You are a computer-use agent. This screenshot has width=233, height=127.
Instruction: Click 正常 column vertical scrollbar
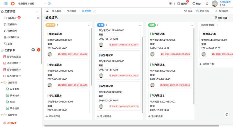point(142,75)
